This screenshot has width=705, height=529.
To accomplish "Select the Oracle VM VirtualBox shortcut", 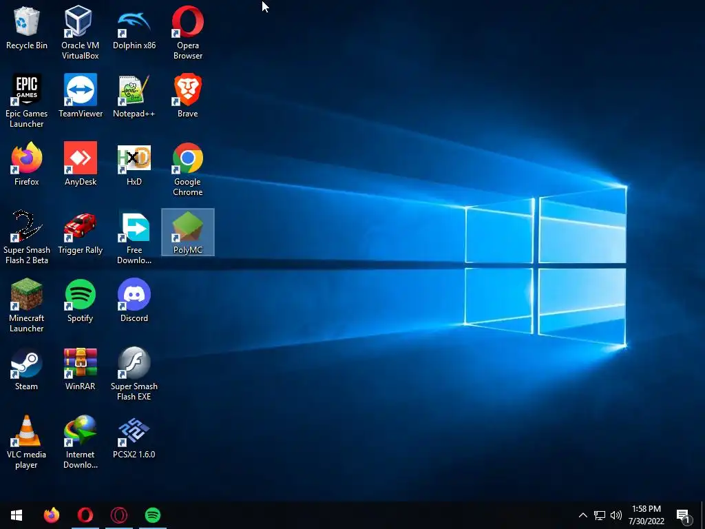I will [80, 33].
